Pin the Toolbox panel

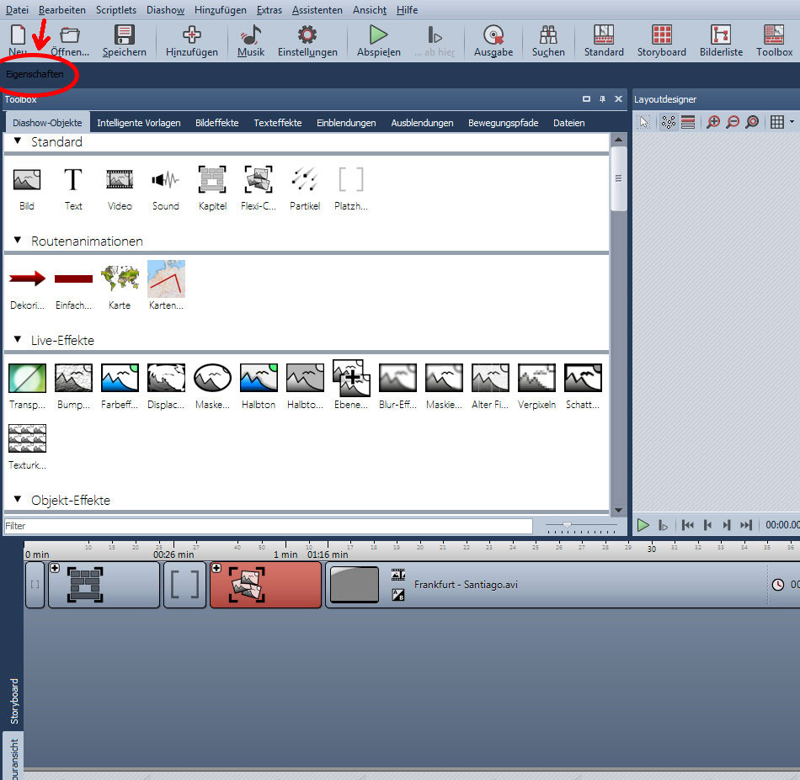coord(602,99)
